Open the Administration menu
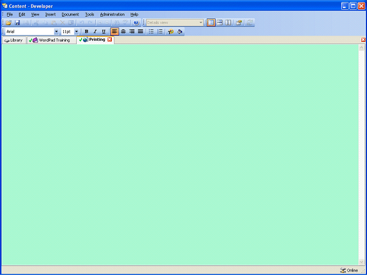This screenshot has width=367, height=275. point(112,14)
